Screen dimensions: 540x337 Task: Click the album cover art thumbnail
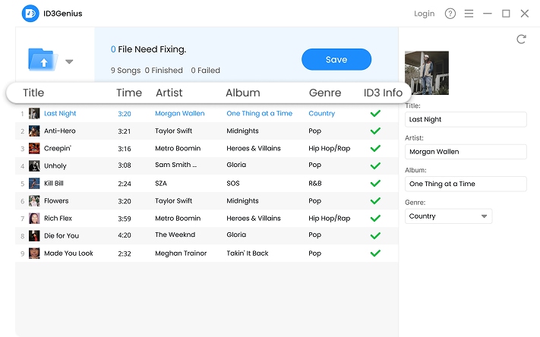coord(427,73)
